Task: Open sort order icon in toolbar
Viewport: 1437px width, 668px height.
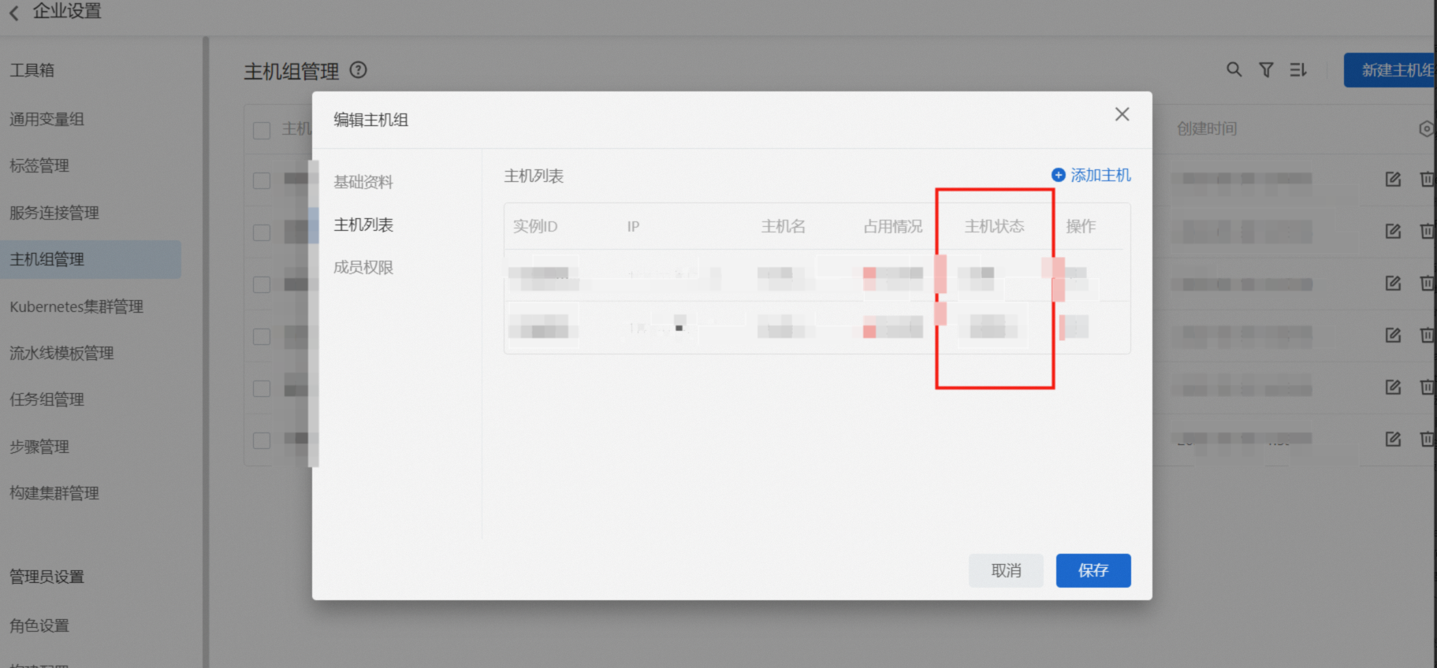Action: [x=1297, y=70]
